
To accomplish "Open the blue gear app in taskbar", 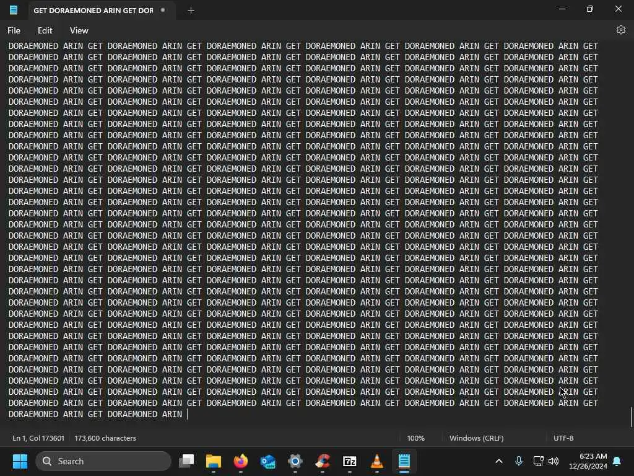I will coord(295,461).
